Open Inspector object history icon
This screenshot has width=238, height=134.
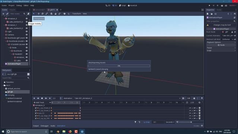(235, 14)
